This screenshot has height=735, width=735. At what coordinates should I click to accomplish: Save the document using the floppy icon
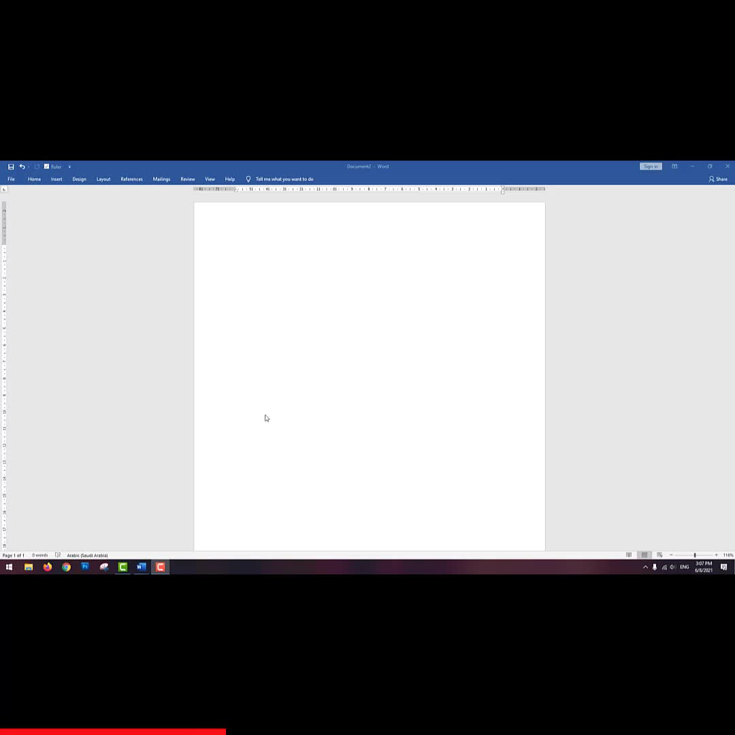[11, 167]
